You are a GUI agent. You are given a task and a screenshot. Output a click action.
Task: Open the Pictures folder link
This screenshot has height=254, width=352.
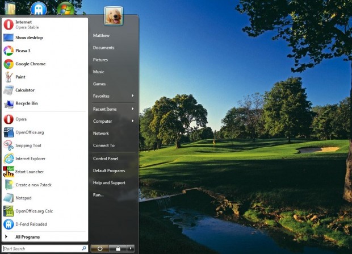pyautogui.click(x=100, y=60)
